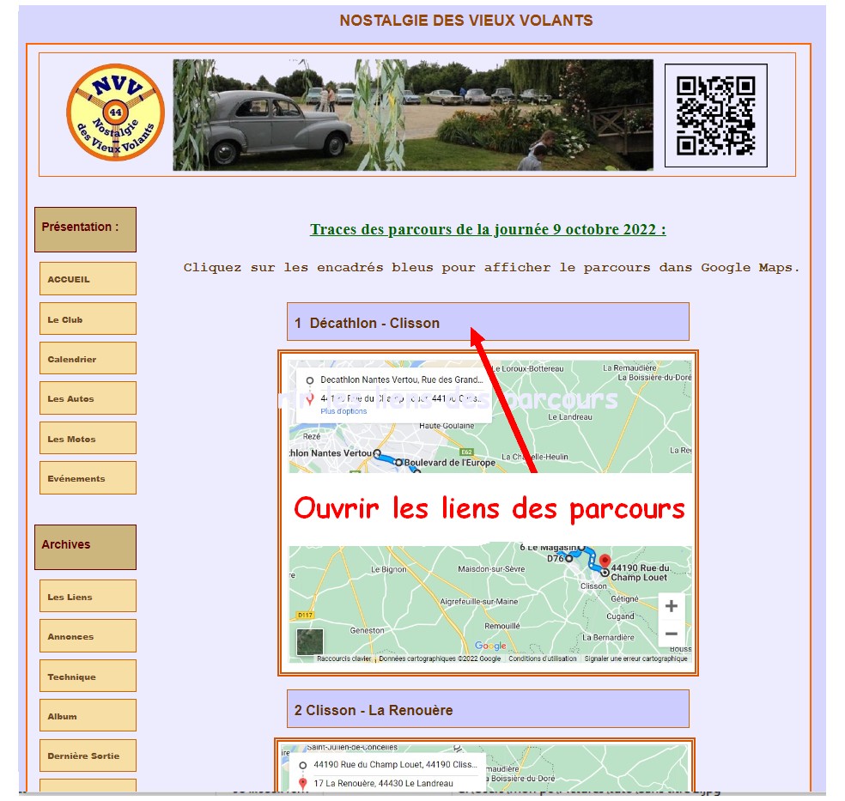
Task: Click '44190 Rue du Champ Louet' start in second map
Action: (x=395, y=764)
